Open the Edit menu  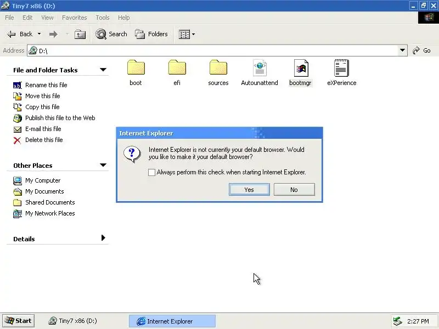point(27,18)
